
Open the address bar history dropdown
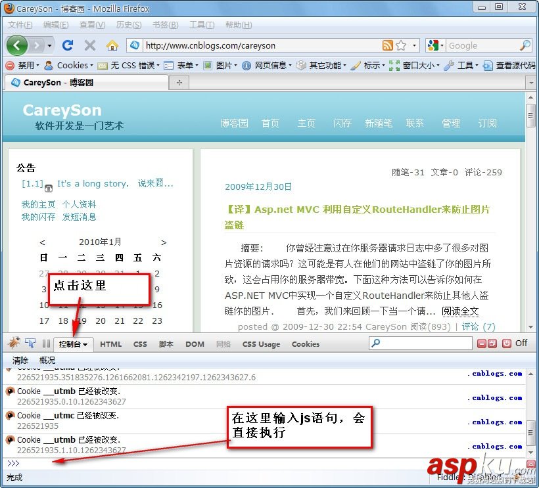pos(414,45)
